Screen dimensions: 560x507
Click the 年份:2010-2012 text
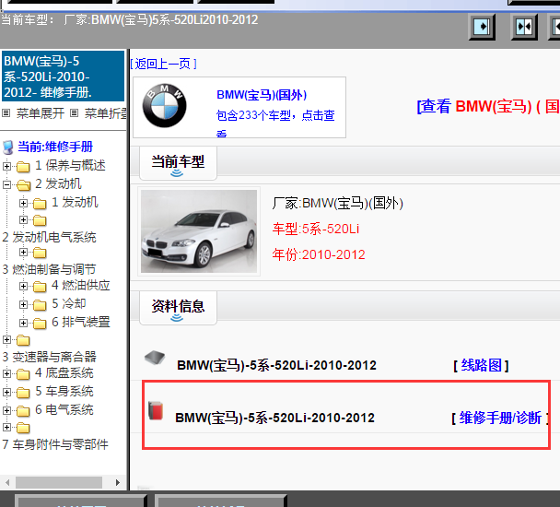pos(319,254)
